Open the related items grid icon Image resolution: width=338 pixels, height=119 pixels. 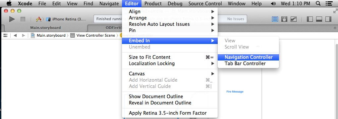click(x=6, y=35)
